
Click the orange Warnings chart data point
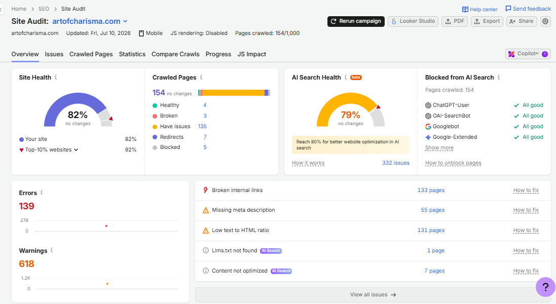point(107,284)
